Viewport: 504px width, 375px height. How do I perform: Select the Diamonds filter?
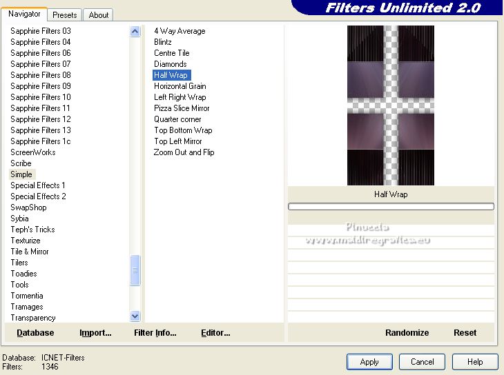point(170,64)
